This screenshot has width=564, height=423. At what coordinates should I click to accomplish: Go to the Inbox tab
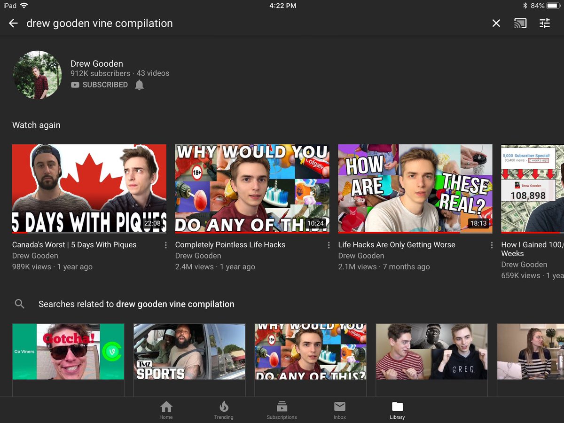tap(340, 410)
